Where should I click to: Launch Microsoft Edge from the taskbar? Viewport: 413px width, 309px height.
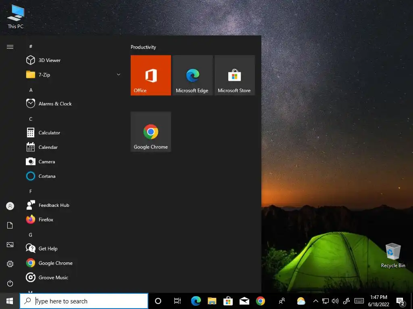[x=196, y=301]
